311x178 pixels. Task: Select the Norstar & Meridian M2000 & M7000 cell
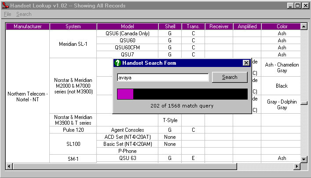pos(73,86)
